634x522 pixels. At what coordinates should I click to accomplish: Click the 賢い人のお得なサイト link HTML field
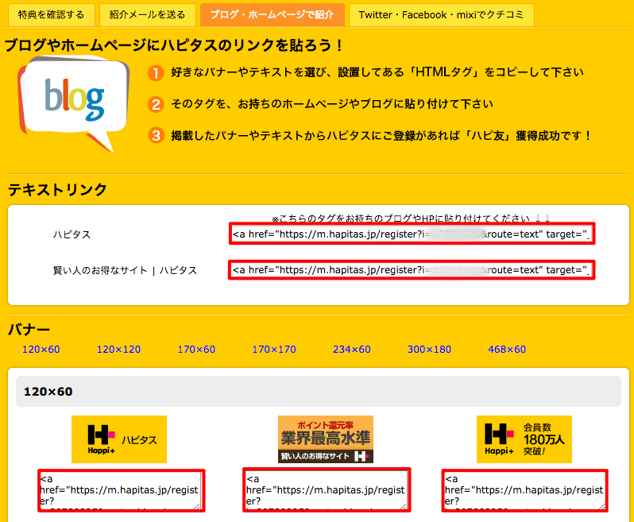coord(412,269)
